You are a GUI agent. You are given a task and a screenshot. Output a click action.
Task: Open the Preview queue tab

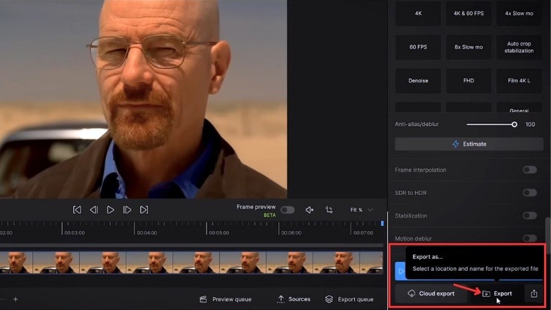225,300
